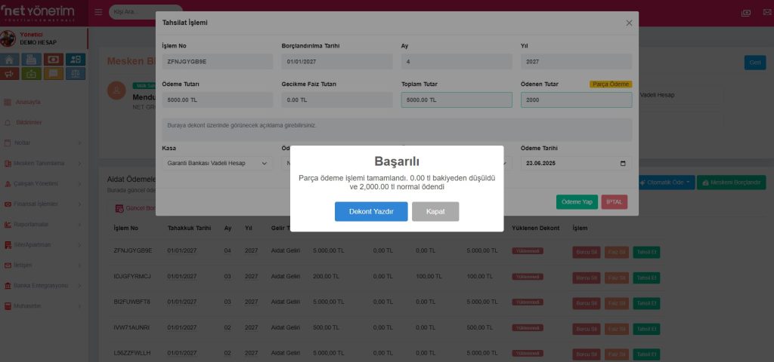Screen dimensions: 774x362
Task: Click the Ödenen Tutar input field
Action: coord(576,100)
